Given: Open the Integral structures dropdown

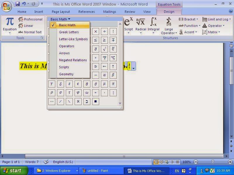Looking at the screenshot, I should point(153,25).
